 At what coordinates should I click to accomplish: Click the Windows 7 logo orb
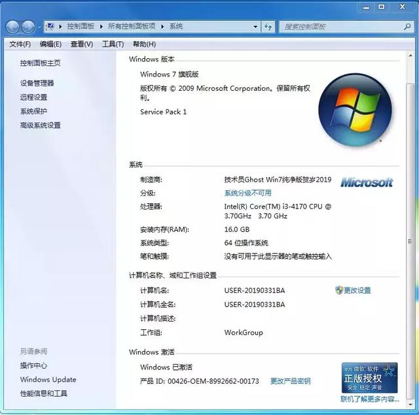pos(355,110)
